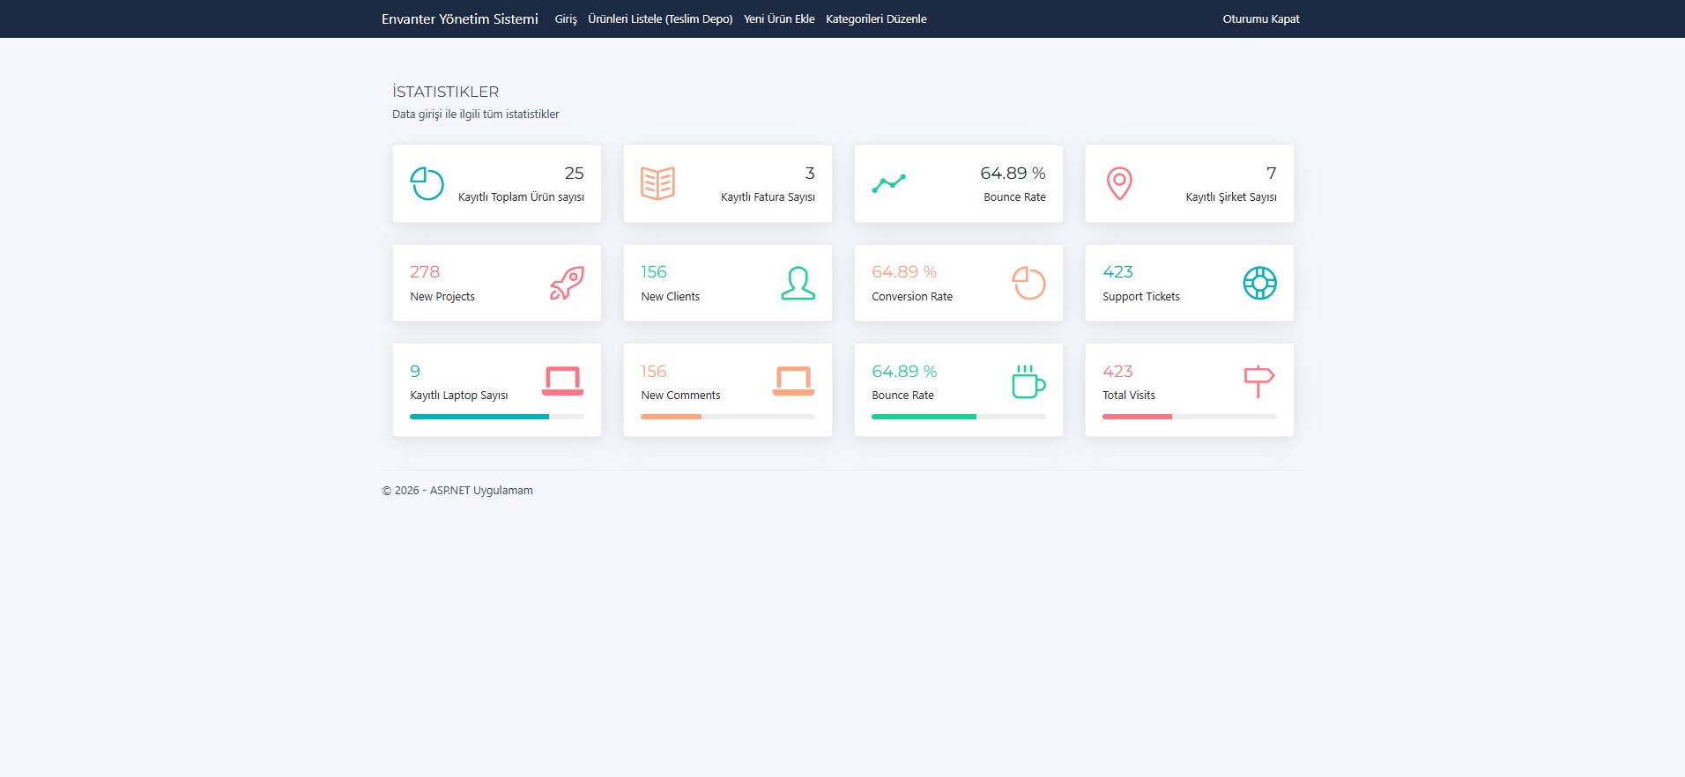Click the rocket icon in New Projects card

tap(567, 283)
